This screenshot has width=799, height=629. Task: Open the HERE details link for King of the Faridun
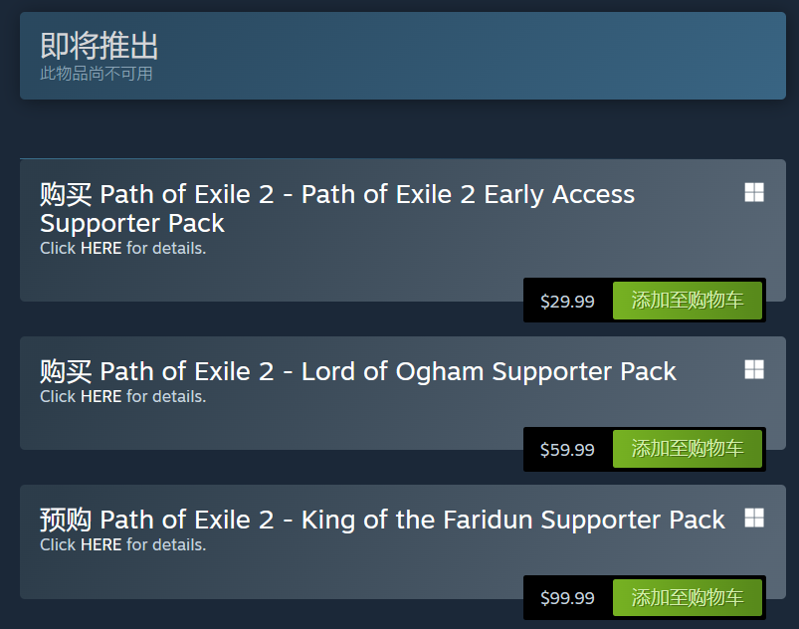100,545
